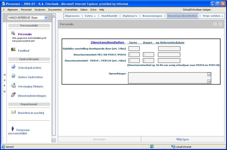Screen dimensions: 227x150
Task: Go to last record navigation arrow
Action: (5, 92)
